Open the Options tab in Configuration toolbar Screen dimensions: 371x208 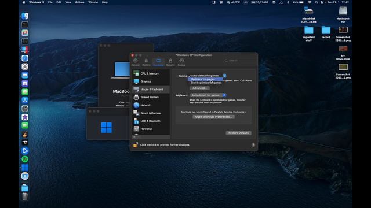pos(146,62)
